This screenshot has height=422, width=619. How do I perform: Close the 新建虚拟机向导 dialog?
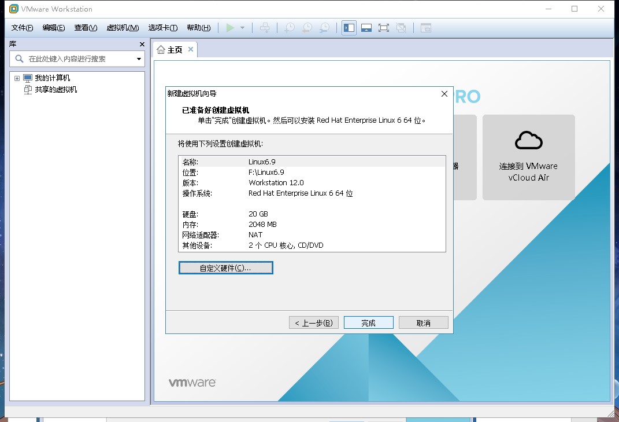pos(444,94)
